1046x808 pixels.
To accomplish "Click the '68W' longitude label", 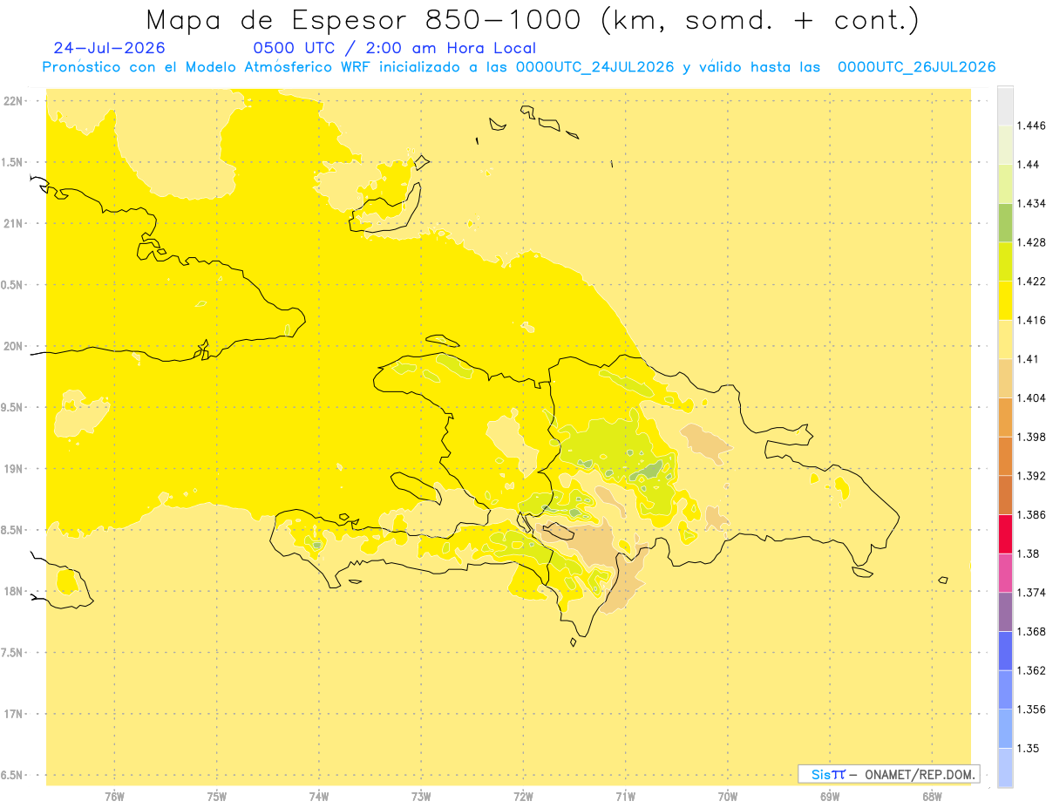I will click(932, 797).
